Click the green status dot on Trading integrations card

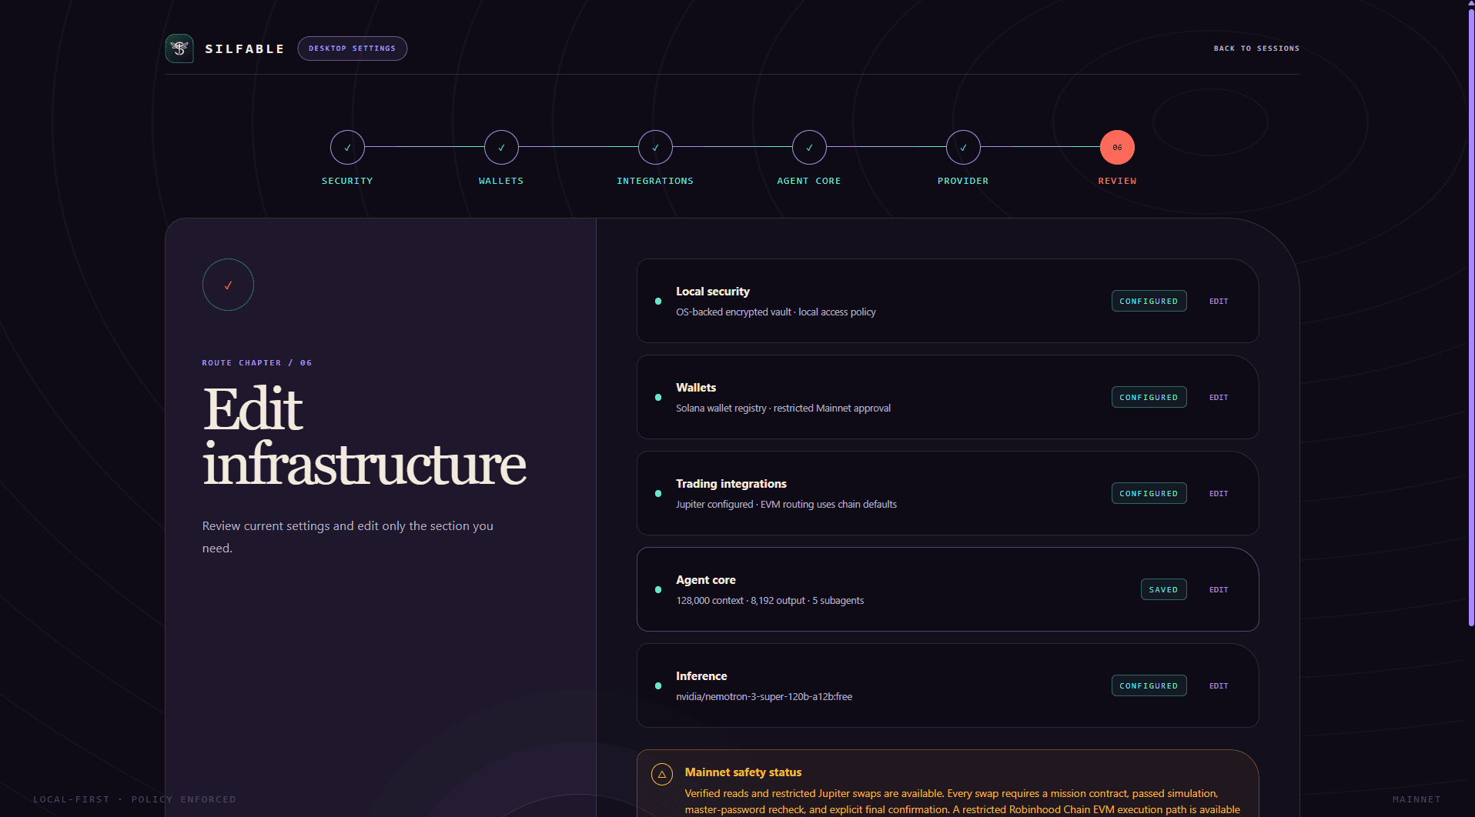pyautogui.click(x=658, y=494)
